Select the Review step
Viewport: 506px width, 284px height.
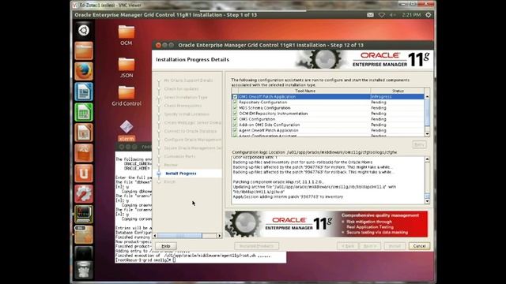point(171,165)
